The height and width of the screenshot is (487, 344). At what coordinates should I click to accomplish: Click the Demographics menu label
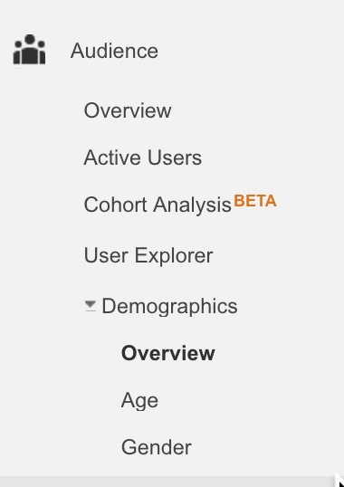point(169,306)
